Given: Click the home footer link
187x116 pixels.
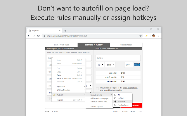Looking at the screenshot, I should coord(47,111).
